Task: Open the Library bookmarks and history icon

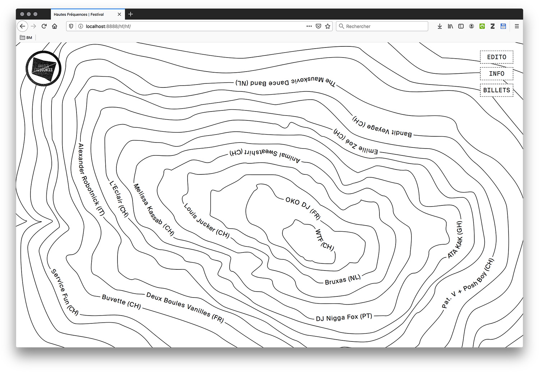Action: tap(450, 26)
